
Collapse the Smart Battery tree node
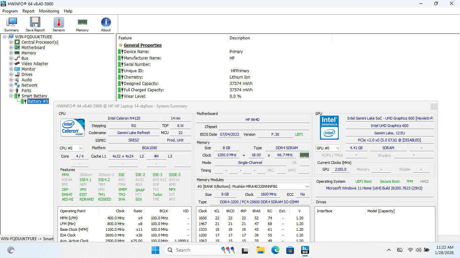(x=11, y=96)
